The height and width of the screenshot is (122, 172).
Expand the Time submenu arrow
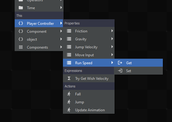click(61, 8)
